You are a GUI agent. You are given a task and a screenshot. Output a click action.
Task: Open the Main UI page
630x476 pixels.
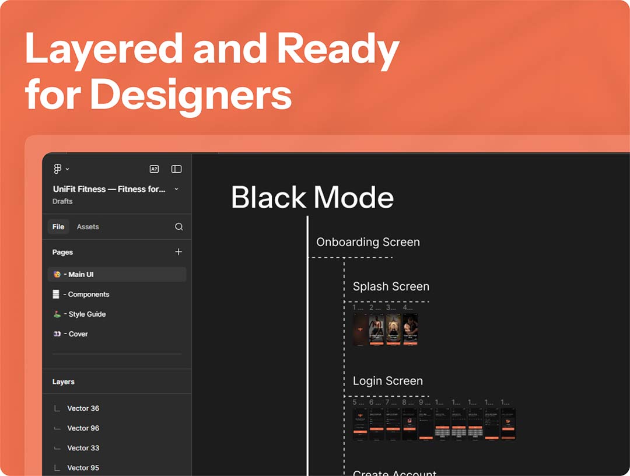click(x=80, y=274)
